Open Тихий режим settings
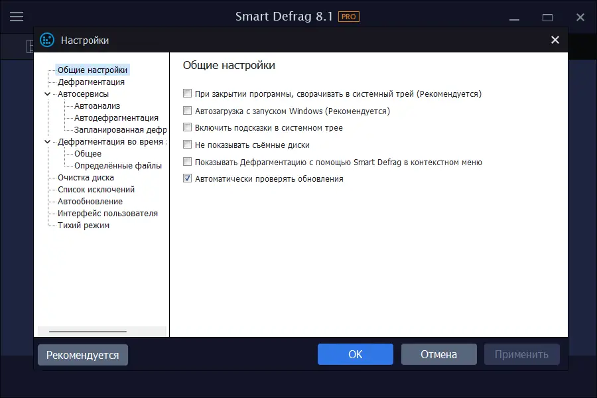Screen dimensions: 597x398 coord(84,225)
